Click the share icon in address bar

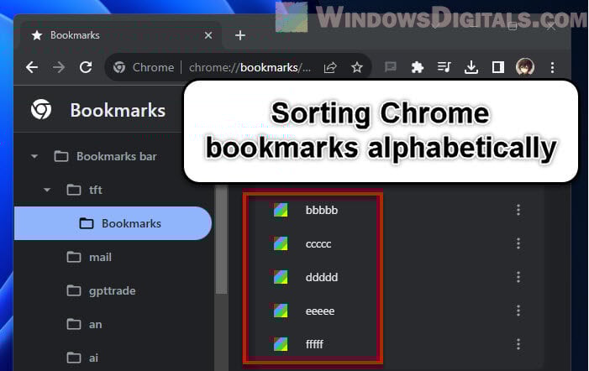tap(330, 68)
